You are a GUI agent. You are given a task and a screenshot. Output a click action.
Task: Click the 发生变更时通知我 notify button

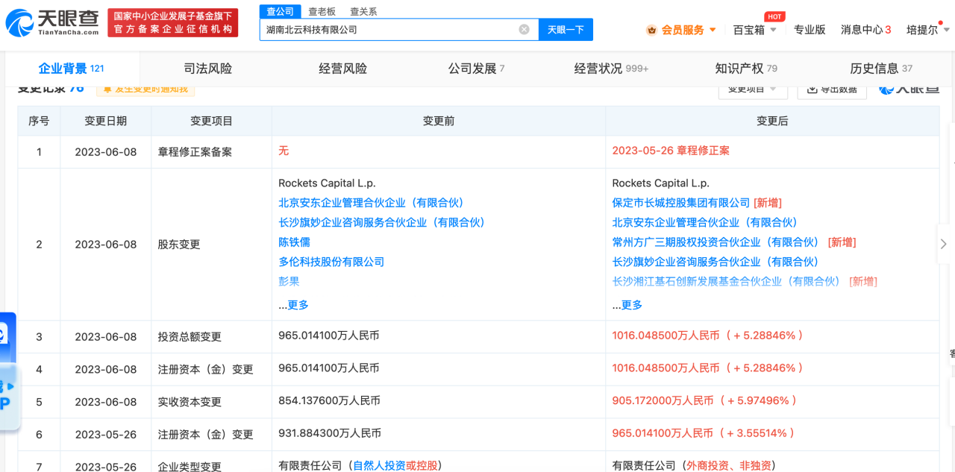(x=145, y=89)
